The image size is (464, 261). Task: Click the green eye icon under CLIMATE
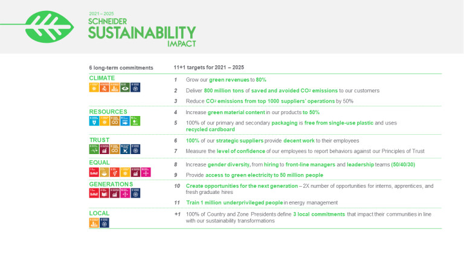pos(124,88)
